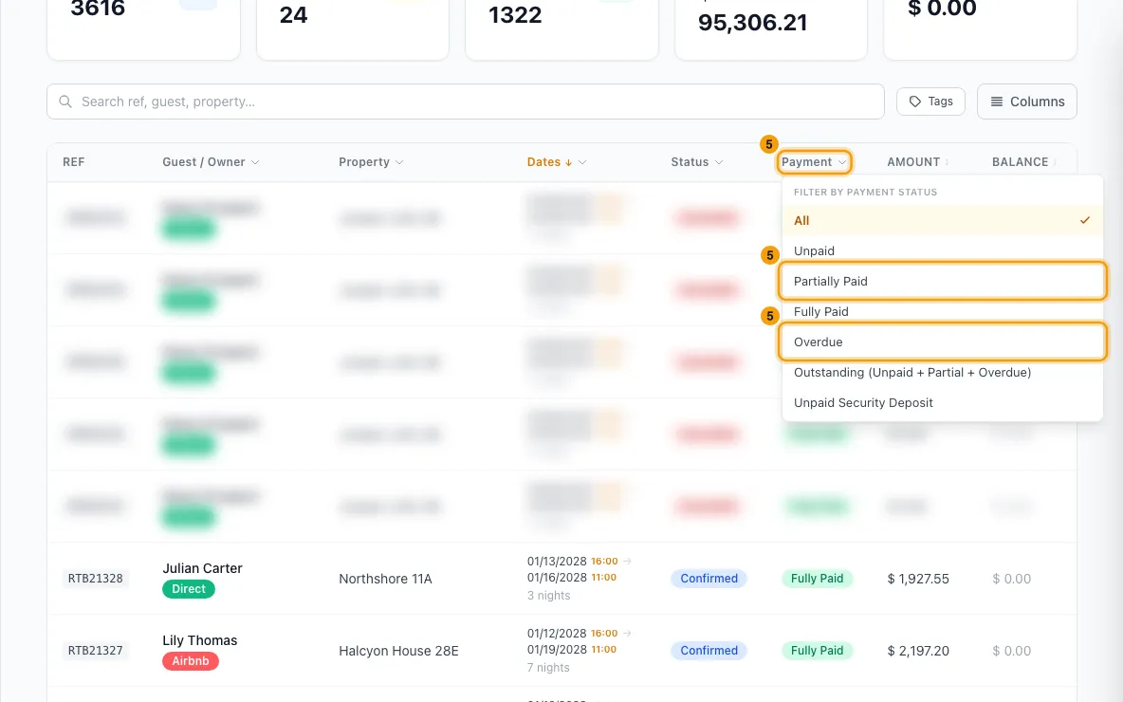Viewport: 1123px width, 702px height.
Task: Click the BALANCE column sort icon
Action: [1055, 162]
